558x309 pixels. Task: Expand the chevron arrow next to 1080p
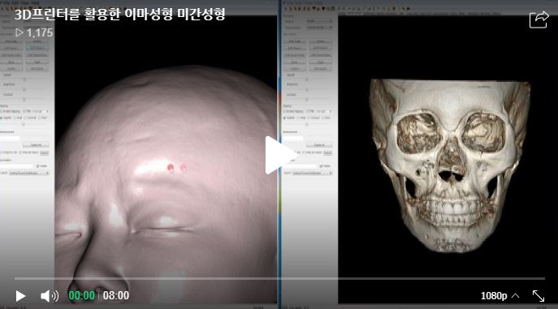pyautogui.click(x=515, y=296)
